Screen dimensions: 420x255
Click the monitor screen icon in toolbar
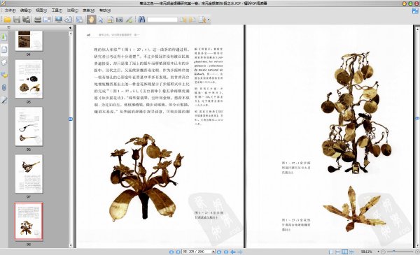coord(58,20)
